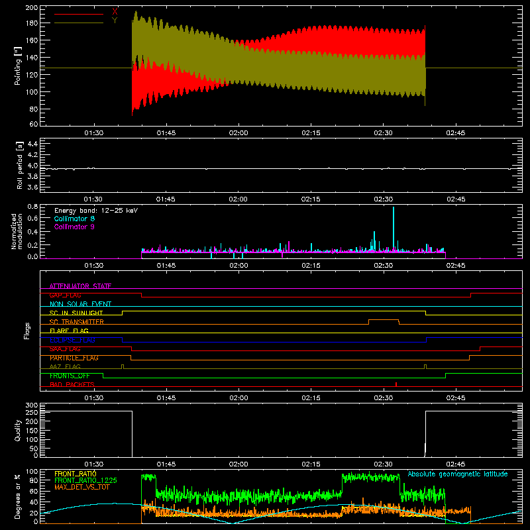Click the olive Y legend line
Image resolution: width=530 pixels, height=530 pixels.
coord(79,23)
